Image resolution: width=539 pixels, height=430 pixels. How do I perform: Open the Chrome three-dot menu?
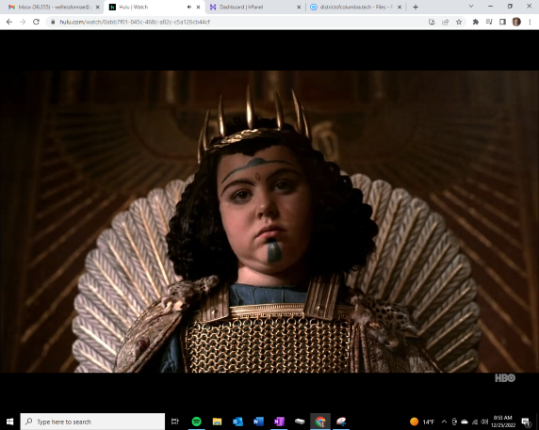click(x=530, y=22)
